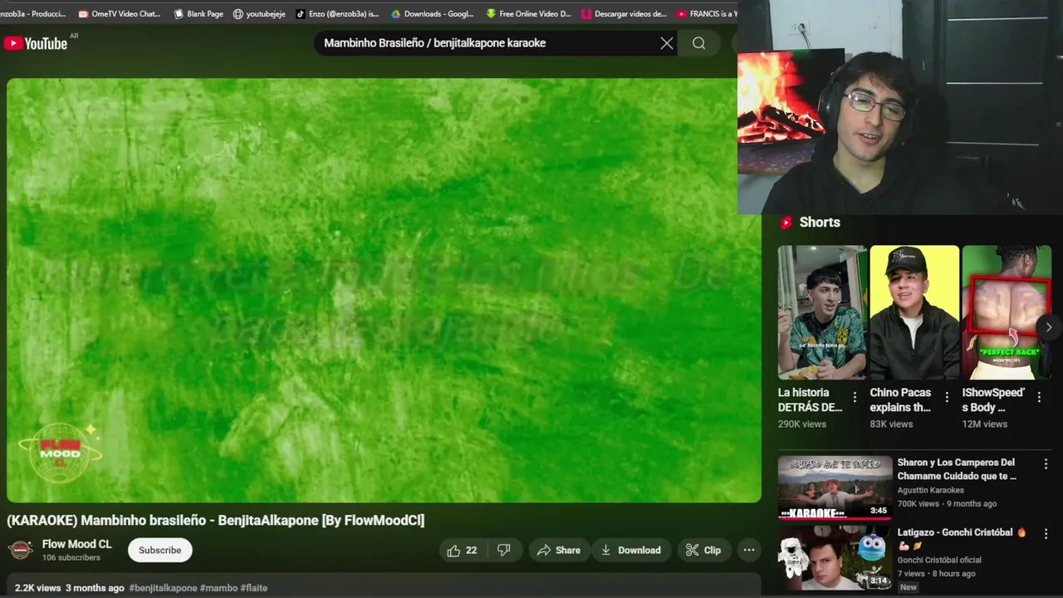Image resolution: width=1063 pixels, height=598 pixels.
Task: Click the '2.2K views 3 months ago' text
Action: tap(70, 587)
